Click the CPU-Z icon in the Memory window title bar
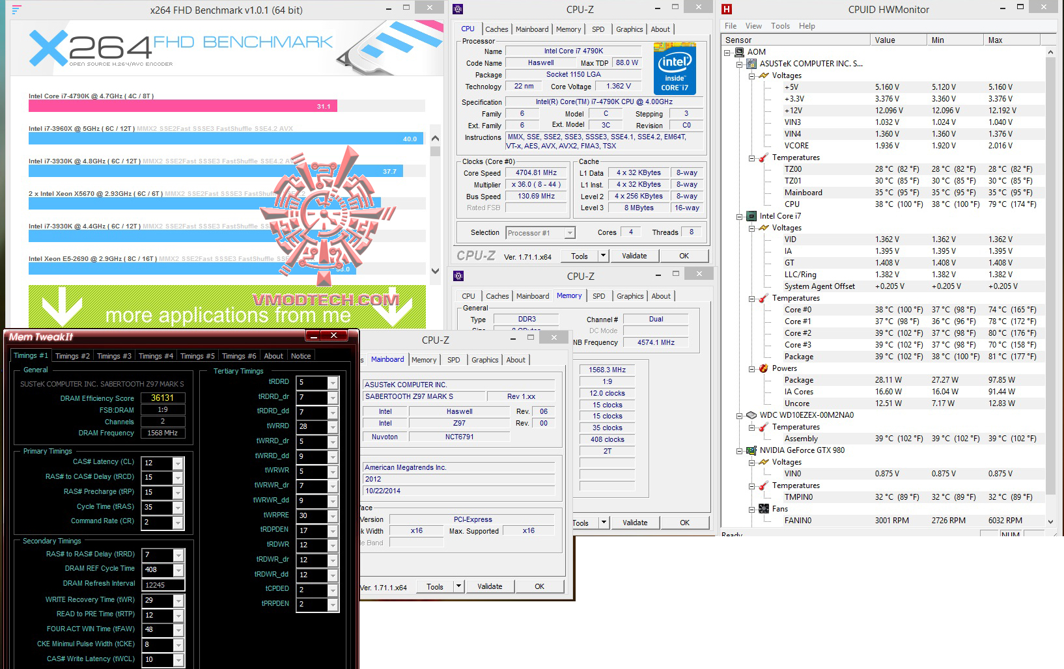The image size is (1064, 669). (x=458, y=276)
